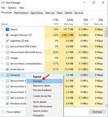The image size is (108, 117).
Task: Click the Service Host: DNS Client gear icon
Action: pos(7,47)
